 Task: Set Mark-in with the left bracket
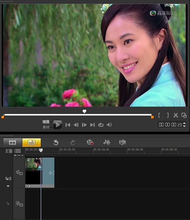coord(159,115)
